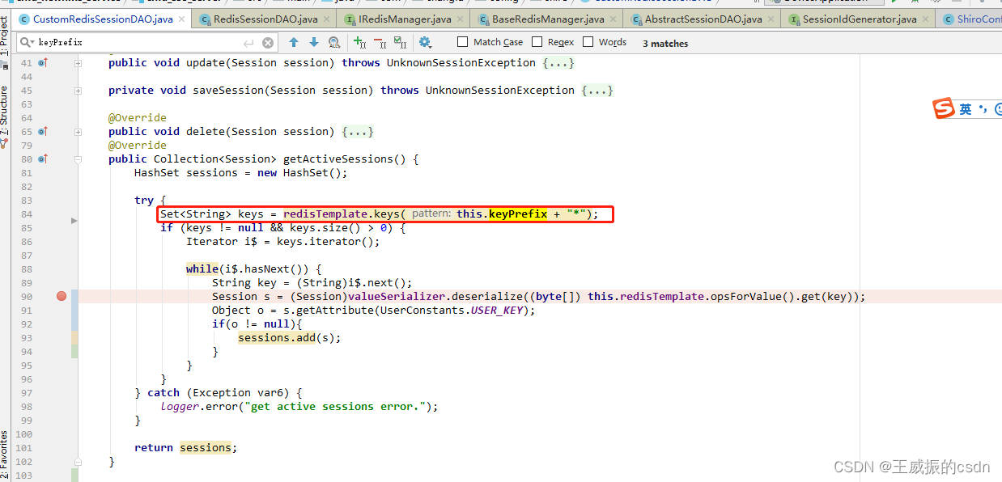Enable the Match Case checkbox
The width and height of the screenshot is (1002, 482).
[x=463, y=42]
